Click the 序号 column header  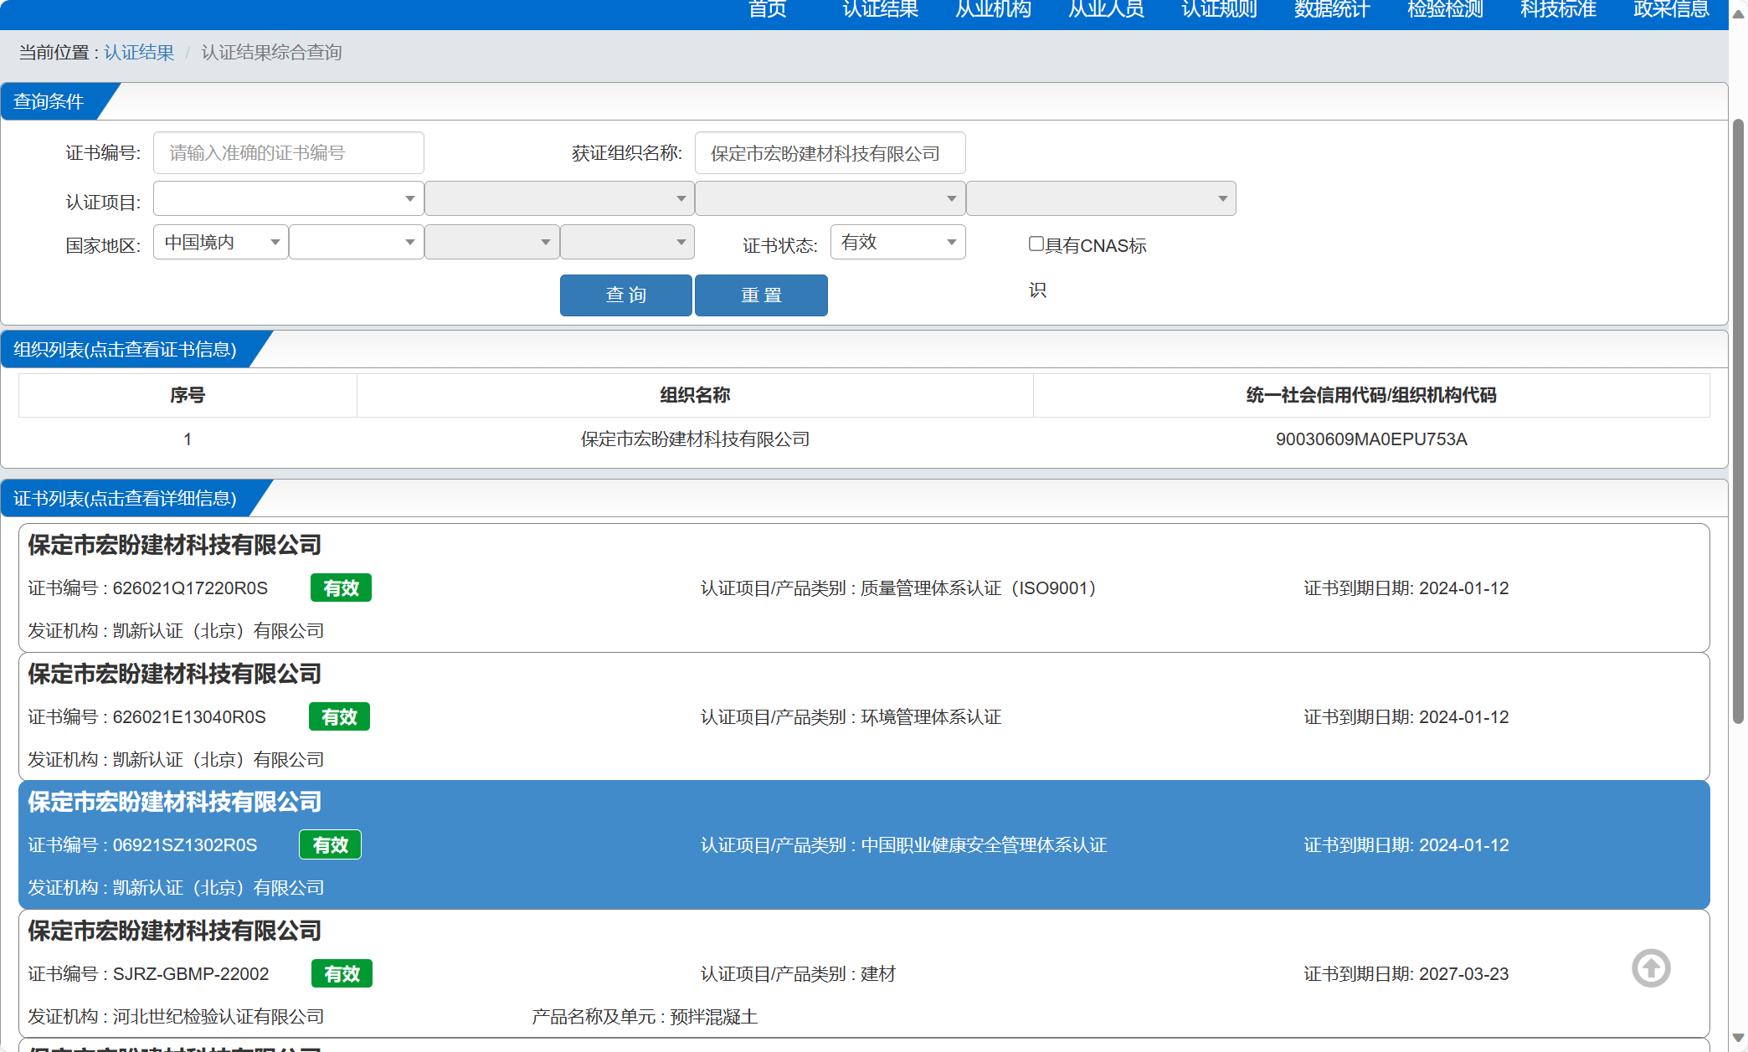(188, 395)
